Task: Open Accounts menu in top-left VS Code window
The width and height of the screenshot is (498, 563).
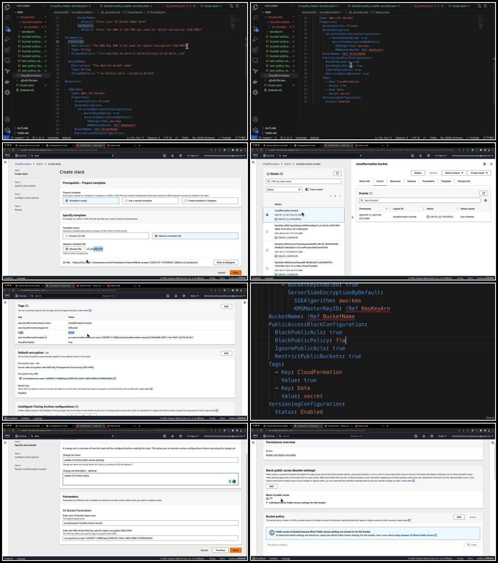Action: 7,119
